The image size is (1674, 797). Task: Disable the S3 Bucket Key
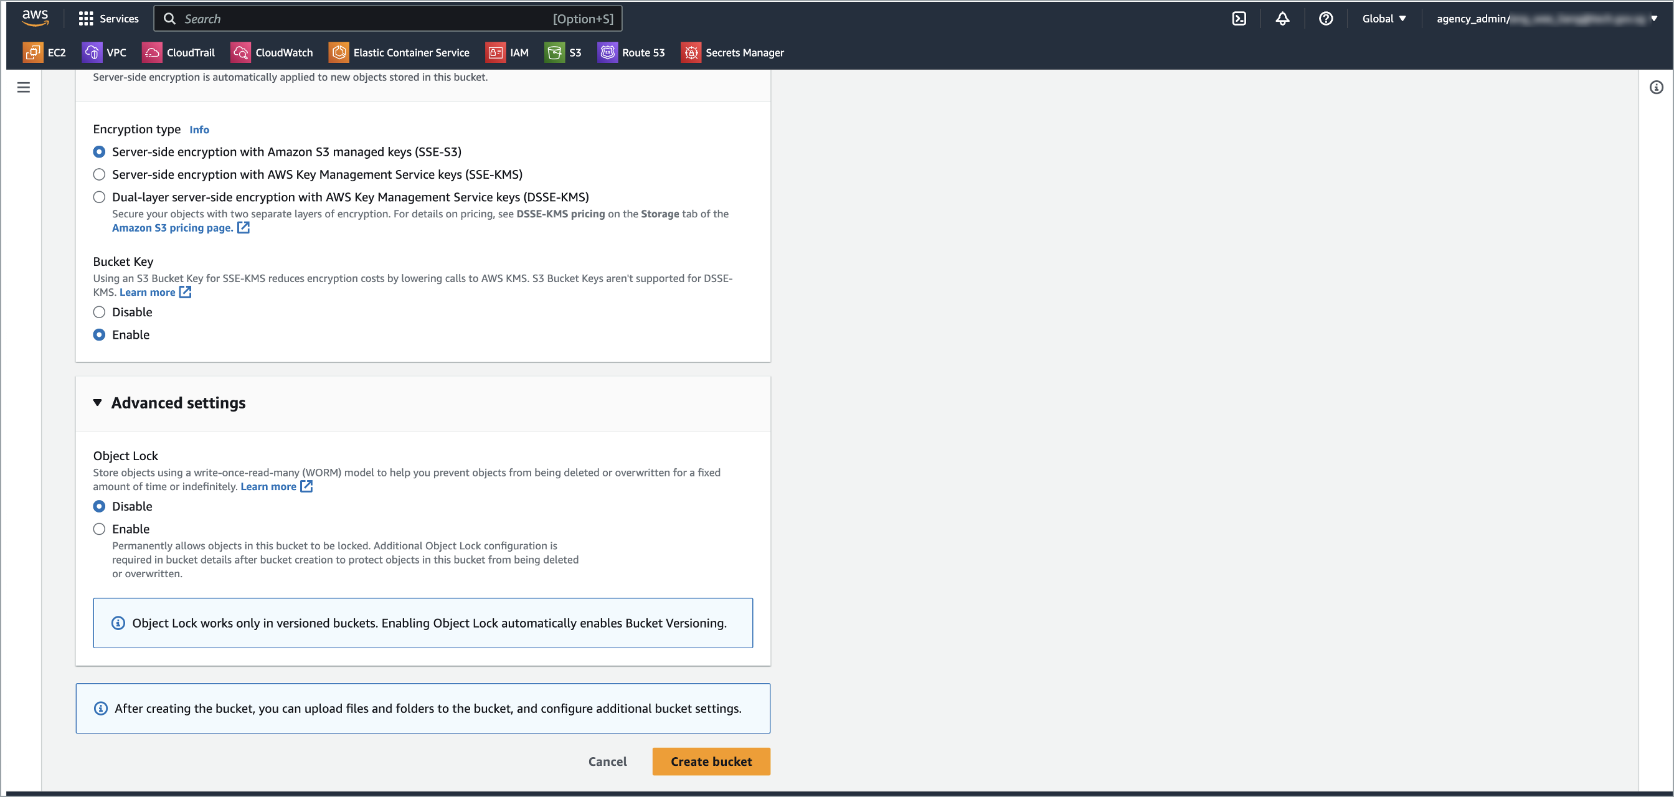99,312
